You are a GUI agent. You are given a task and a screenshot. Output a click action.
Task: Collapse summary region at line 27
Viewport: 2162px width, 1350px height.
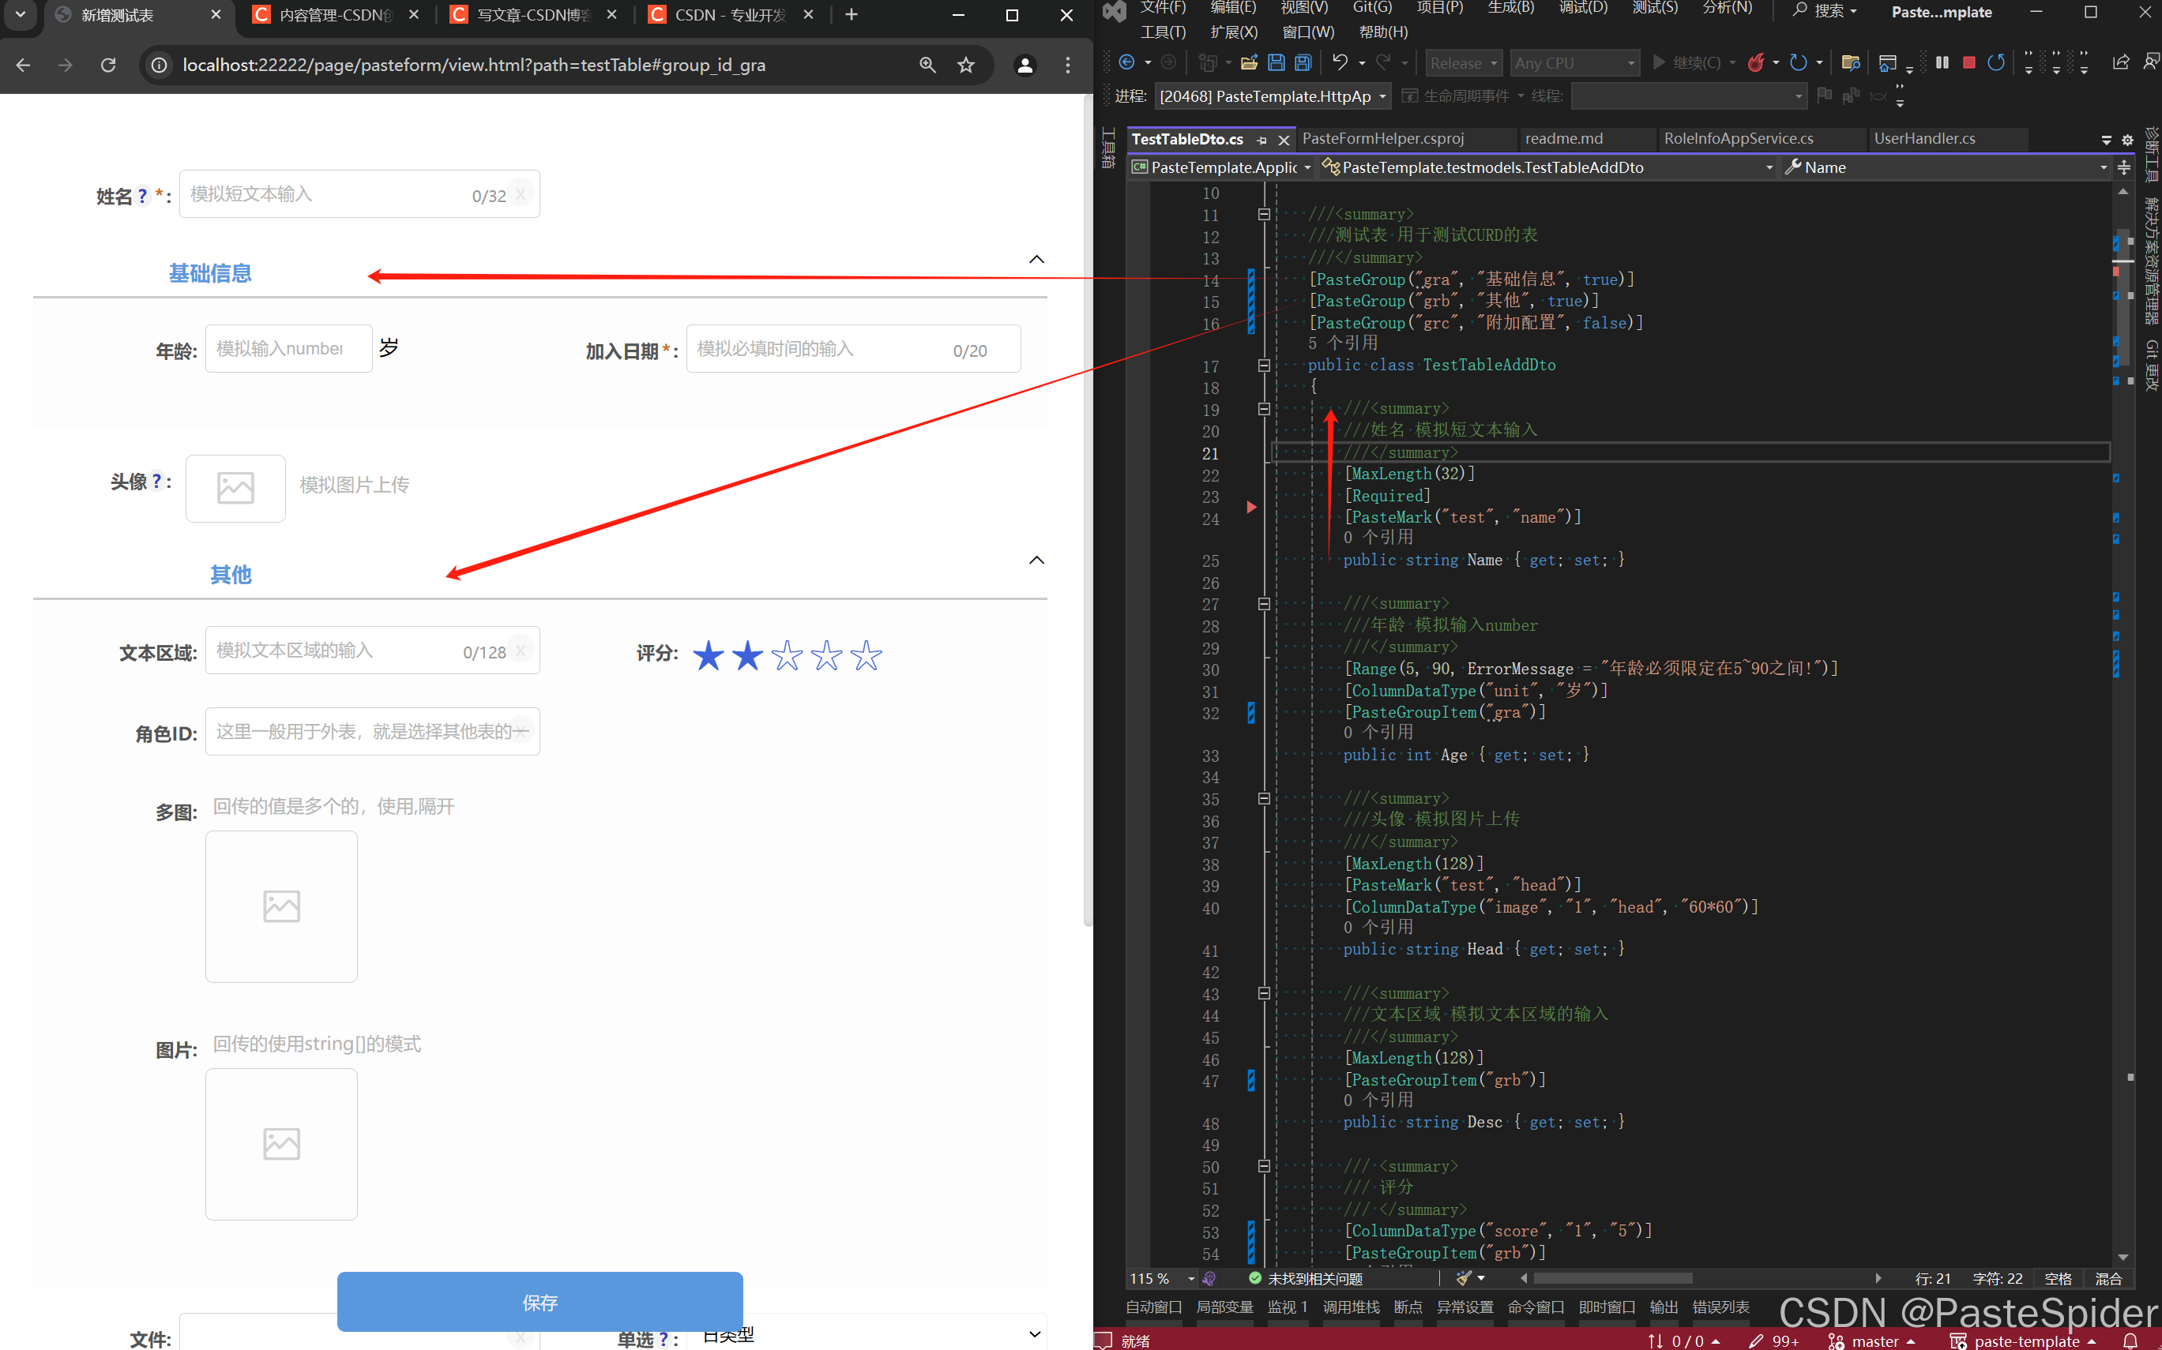(1263, 605)
